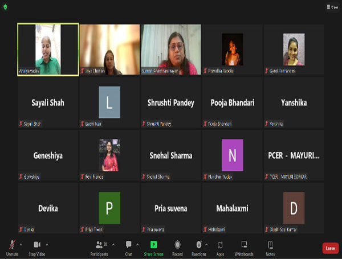342x259 pixels.
Task: Click the Unmute microphone icon
Action: pyautogui.click(x=12, y=245)
